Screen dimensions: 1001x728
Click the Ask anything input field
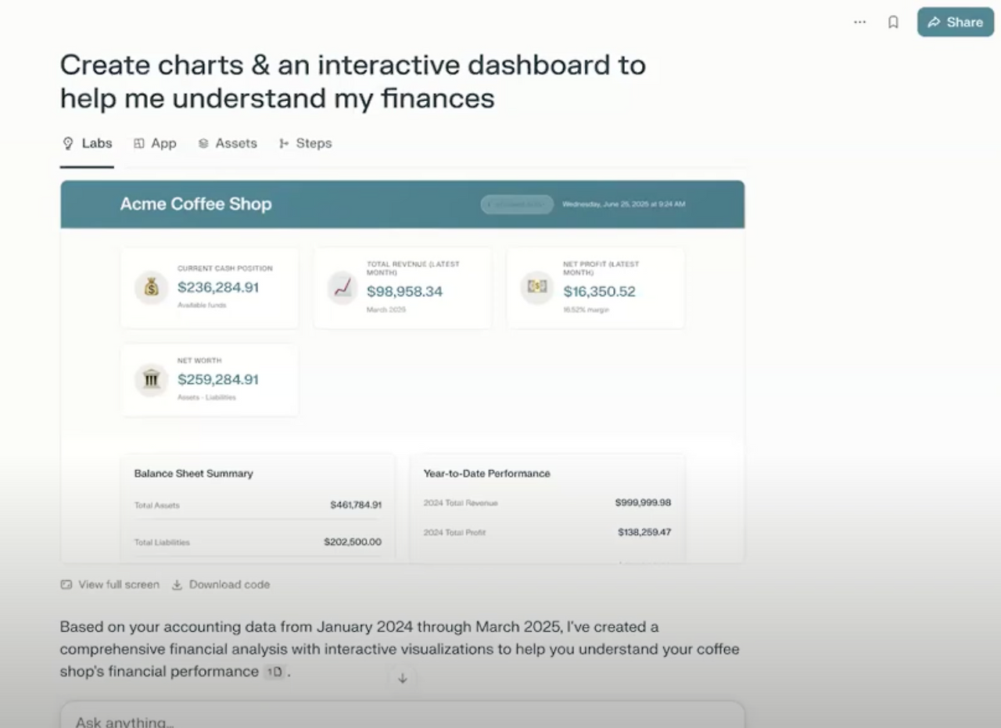coord(402,721)
